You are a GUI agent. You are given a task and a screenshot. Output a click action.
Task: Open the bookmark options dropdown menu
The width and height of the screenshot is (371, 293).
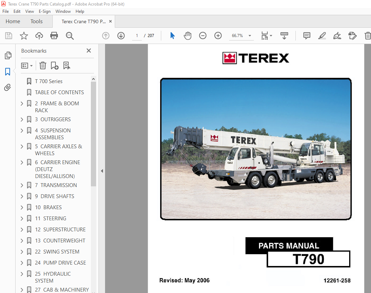pyautogui.click(x=27, y=65)
